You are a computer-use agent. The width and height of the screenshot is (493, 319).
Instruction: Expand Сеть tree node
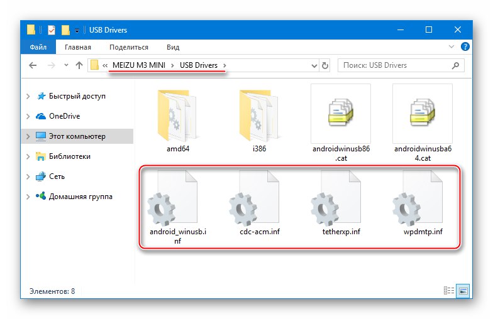(x=28, y=176)
